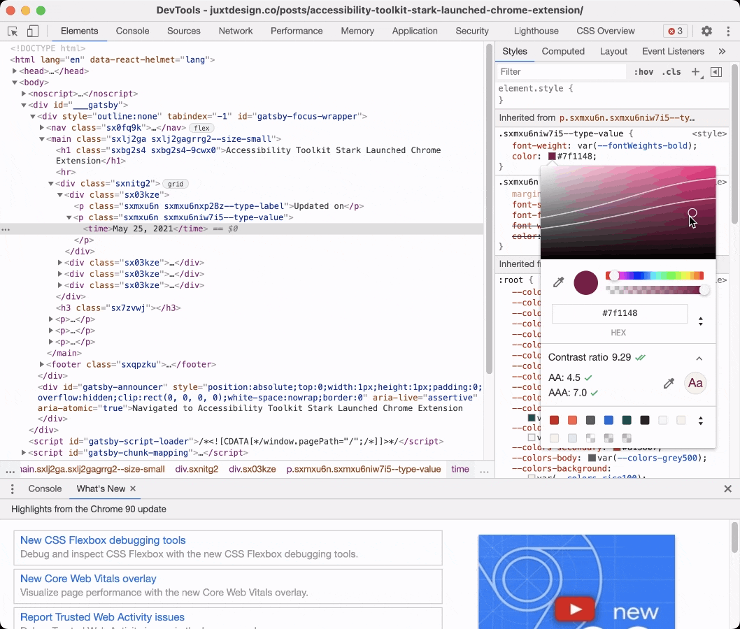The width and height of the screenshot is (740, 629).
Task: Open the three-dot drawer menu beside Console
Action: coord(12,489)
